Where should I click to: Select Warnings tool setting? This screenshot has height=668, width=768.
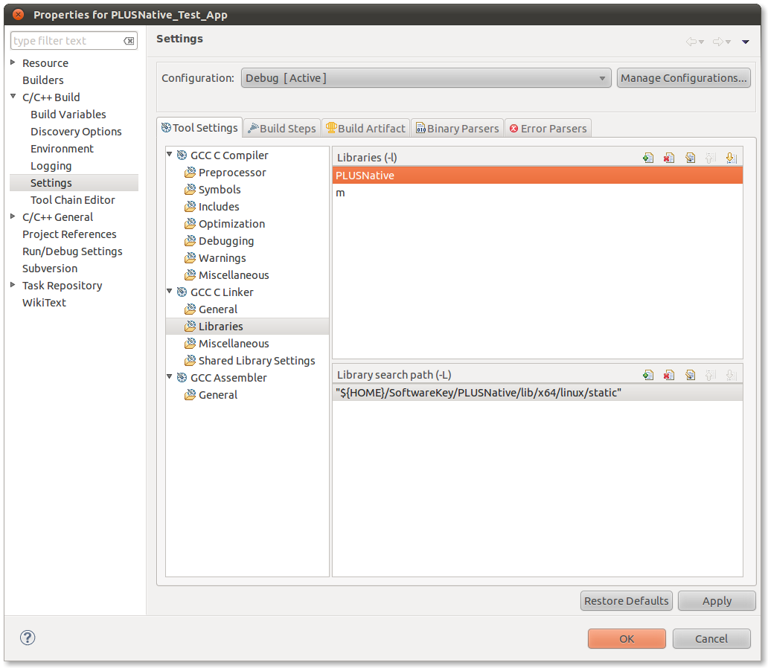[x=223, y=258]
